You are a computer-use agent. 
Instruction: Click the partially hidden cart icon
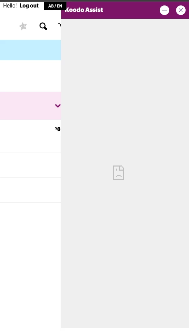click(x=60, y=26)
